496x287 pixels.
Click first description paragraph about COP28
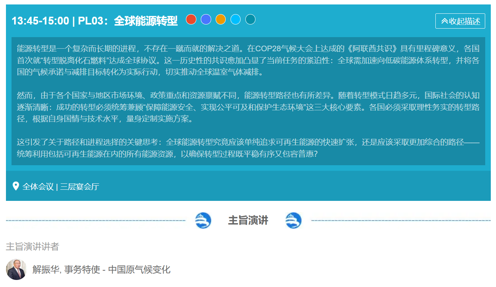coord(248,60)
